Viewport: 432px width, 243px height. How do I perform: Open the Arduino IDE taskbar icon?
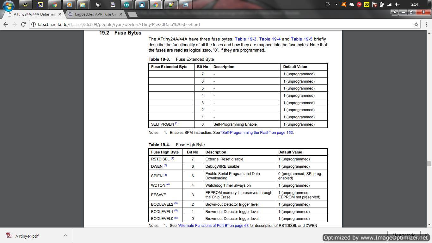click(127, 5)
